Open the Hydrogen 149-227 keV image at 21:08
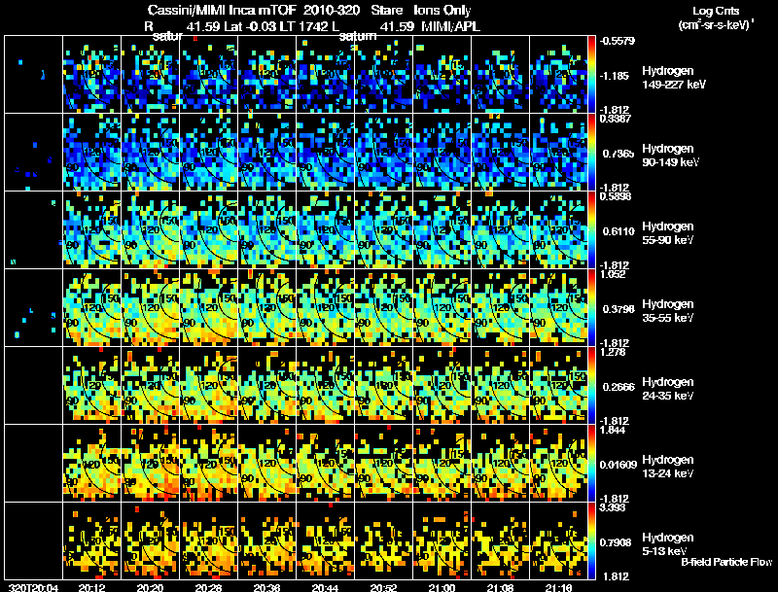778x592 pixels. tap(500, 74)
